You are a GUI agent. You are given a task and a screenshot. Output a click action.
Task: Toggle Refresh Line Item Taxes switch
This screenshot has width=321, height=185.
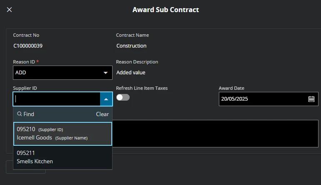tap(123, 97)
